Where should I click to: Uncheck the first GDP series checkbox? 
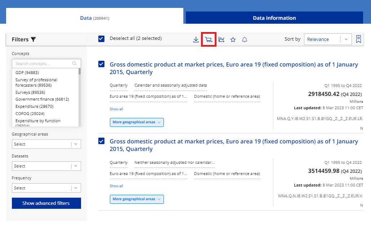(101, 64)
